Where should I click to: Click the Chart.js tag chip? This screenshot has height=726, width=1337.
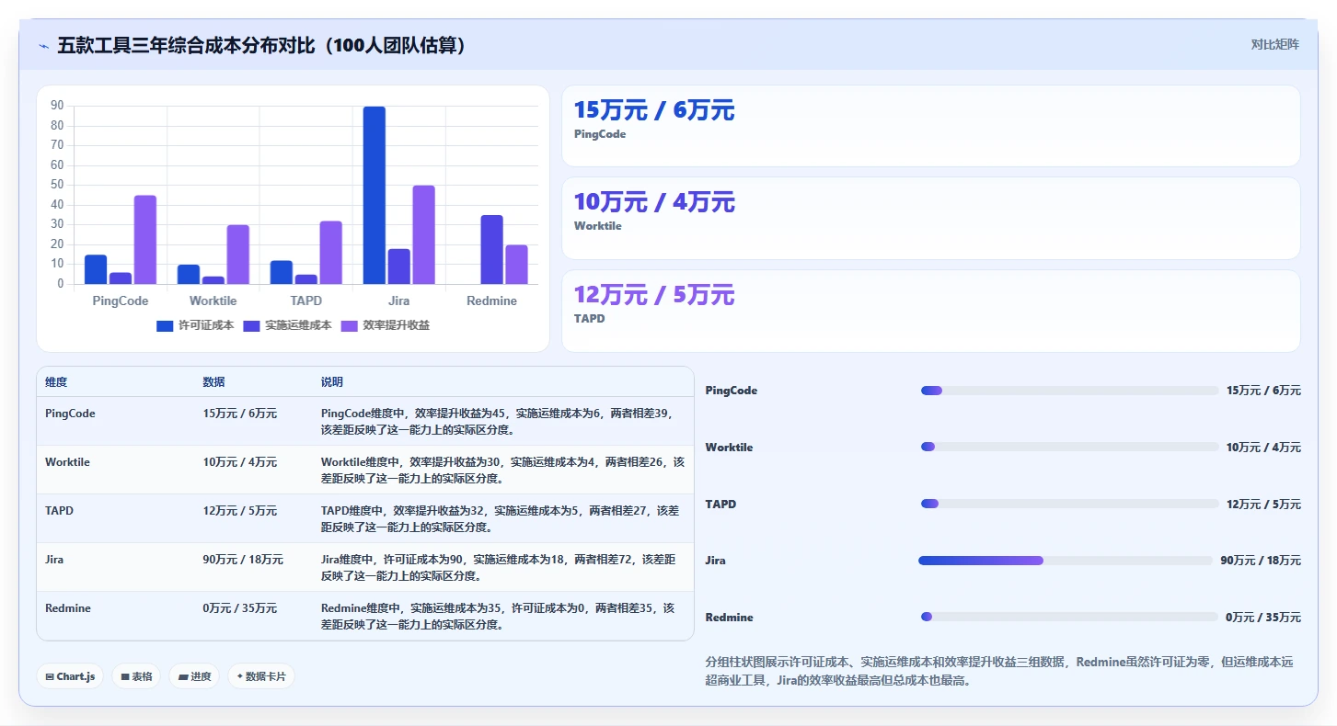pos(70,676)
